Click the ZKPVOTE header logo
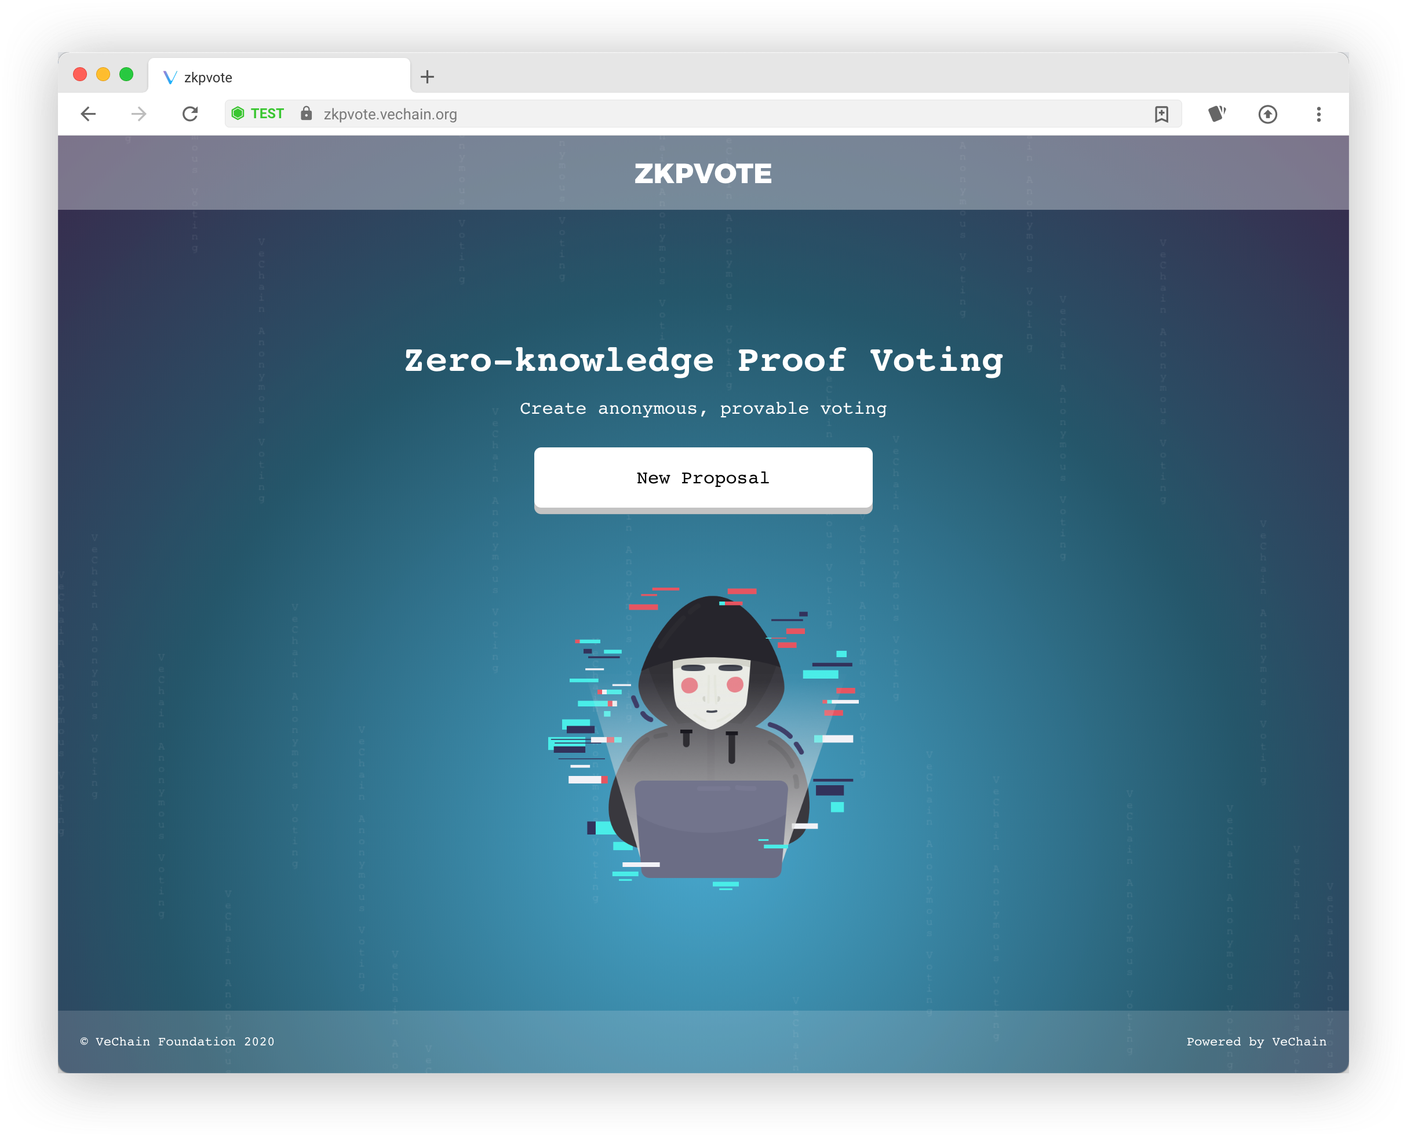Image resolution: width=1407 pixels, height=1137 pixels. pos(703,173)
